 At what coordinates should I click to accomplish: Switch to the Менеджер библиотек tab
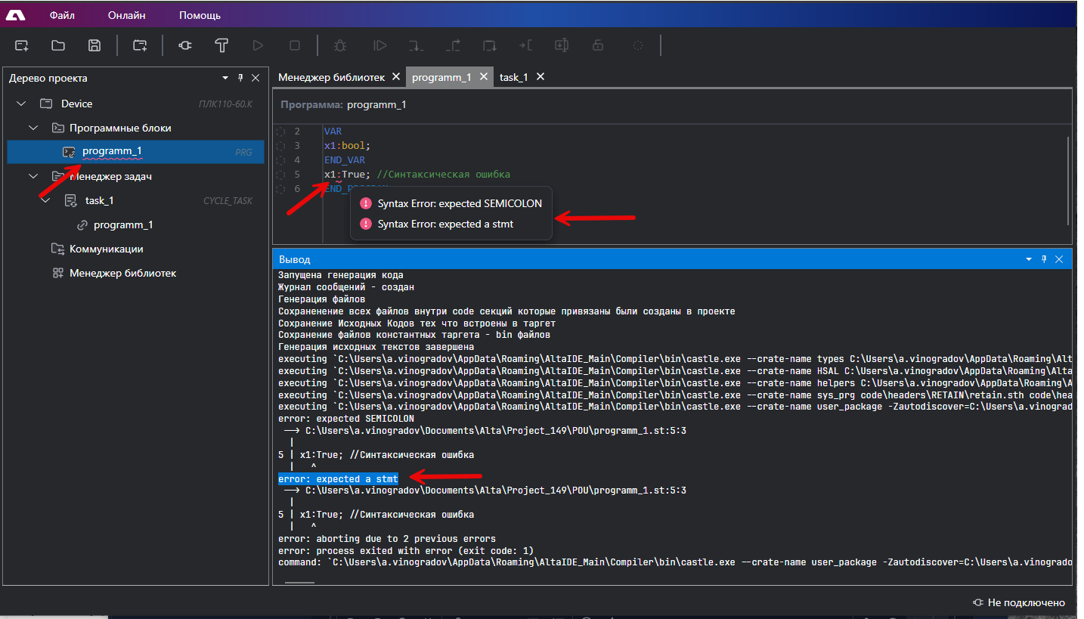click(x=331, y=77)
